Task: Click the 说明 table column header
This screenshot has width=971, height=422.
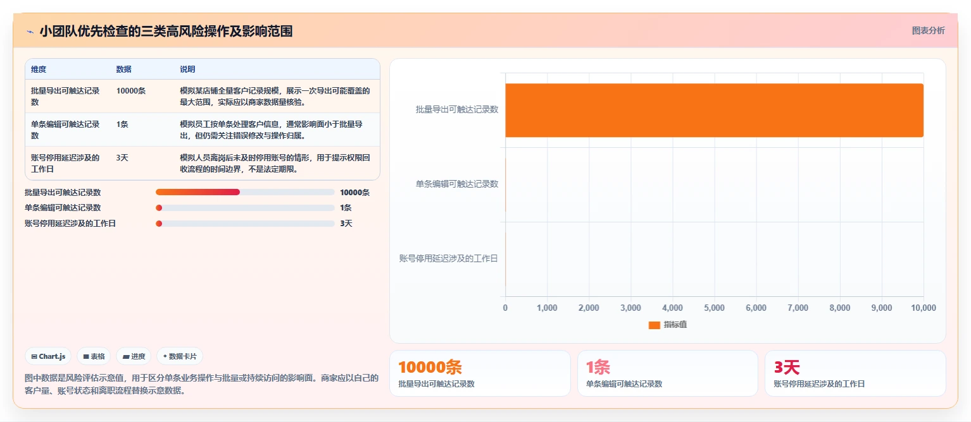Action: tap(187, 69)
